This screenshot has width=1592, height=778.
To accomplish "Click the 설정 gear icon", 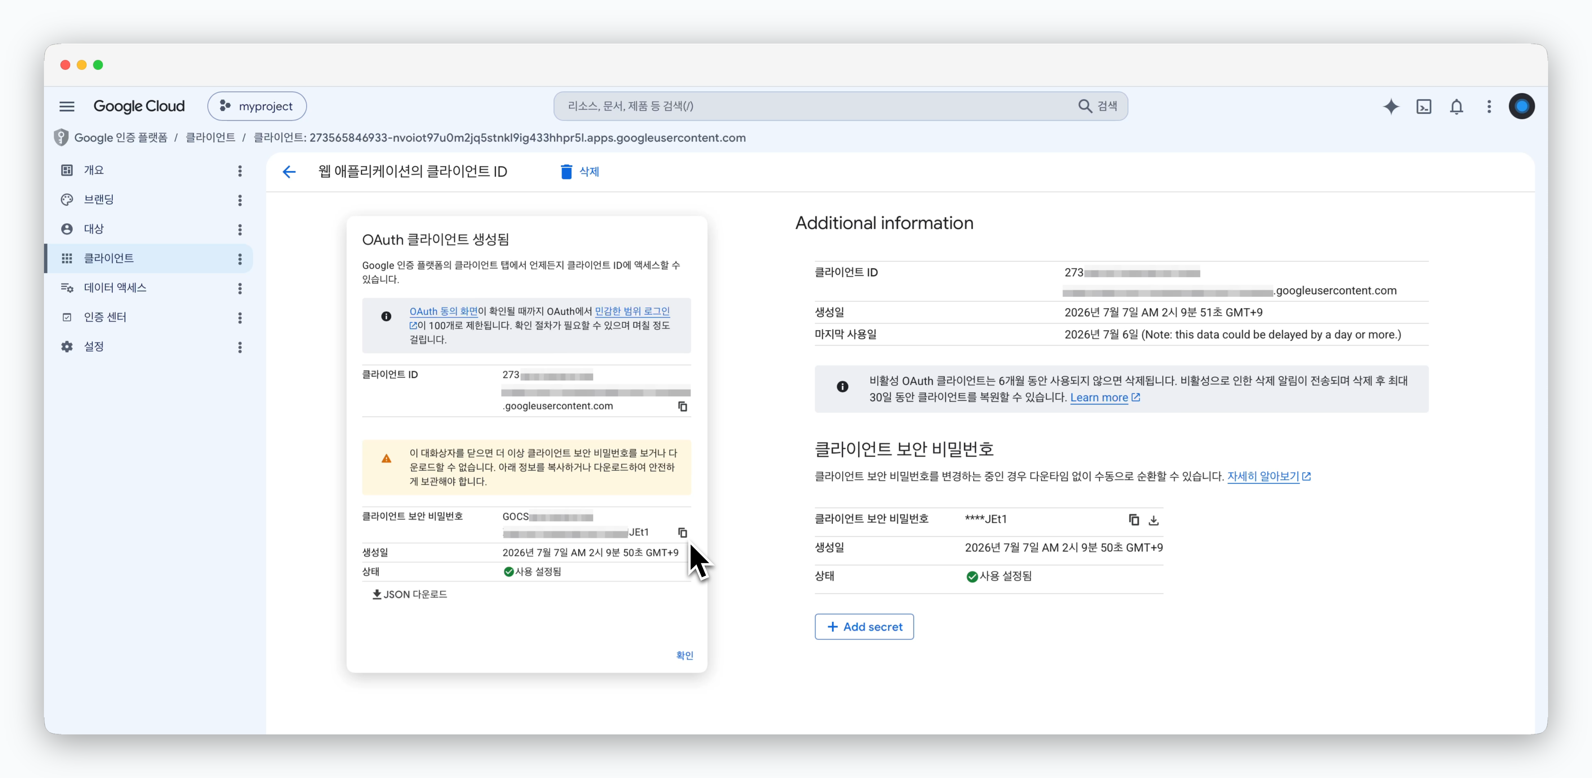I will coord(67,346).
